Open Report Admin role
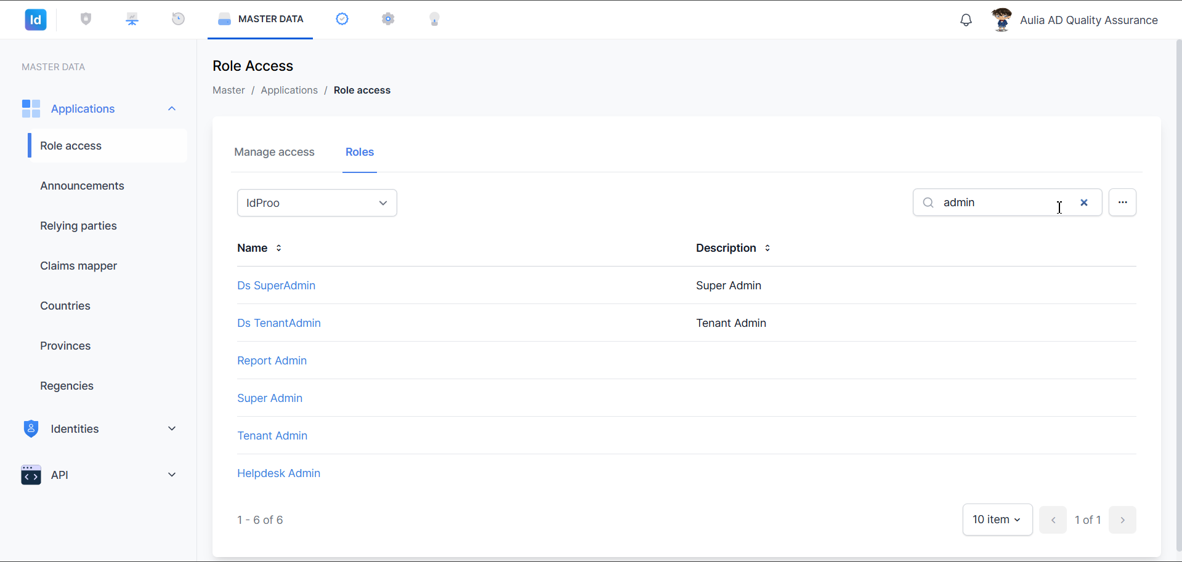 pos(272,361)
